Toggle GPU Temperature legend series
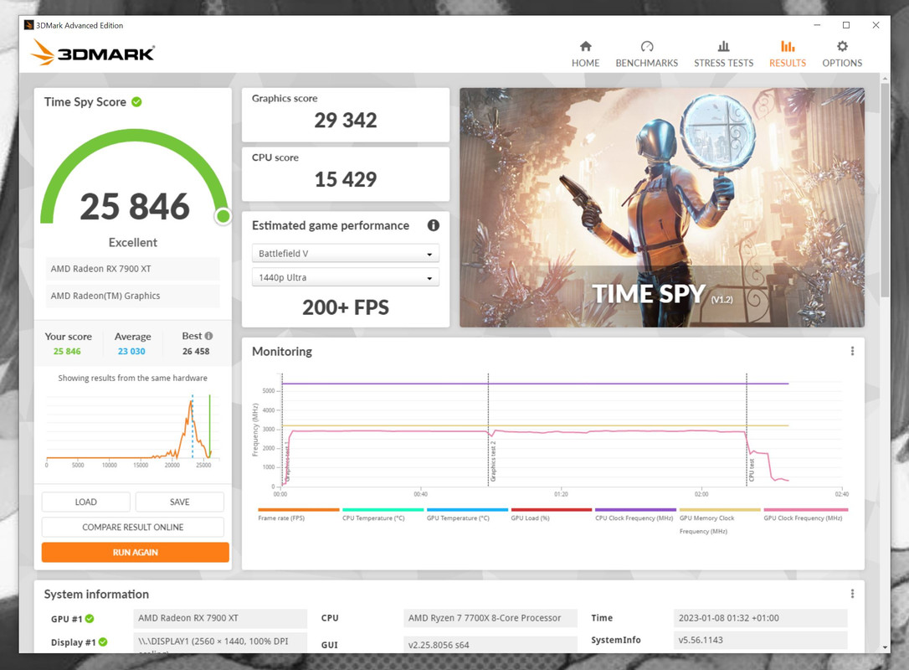909x670 pixels. 467,514
